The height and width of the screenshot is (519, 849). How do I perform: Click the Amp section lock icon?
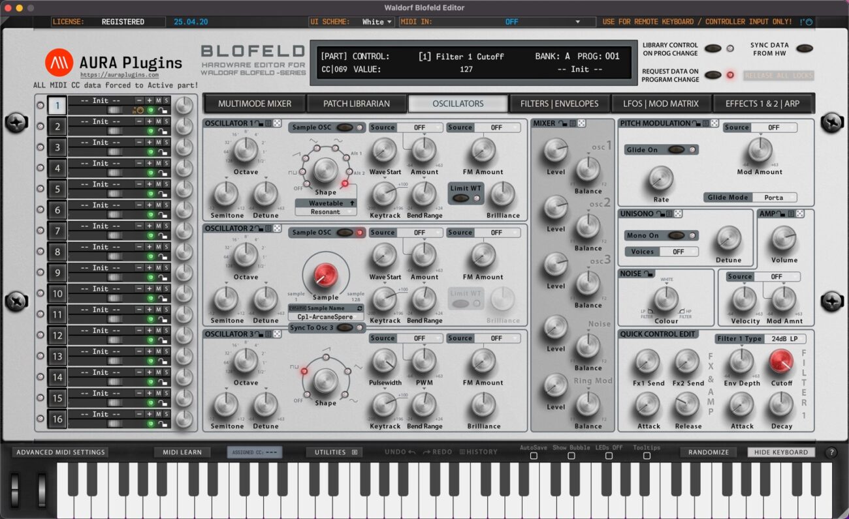[x=780, y=213]
